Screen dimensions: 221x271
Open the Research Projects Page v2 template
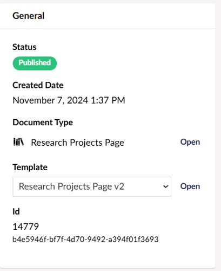pos(190,186)
